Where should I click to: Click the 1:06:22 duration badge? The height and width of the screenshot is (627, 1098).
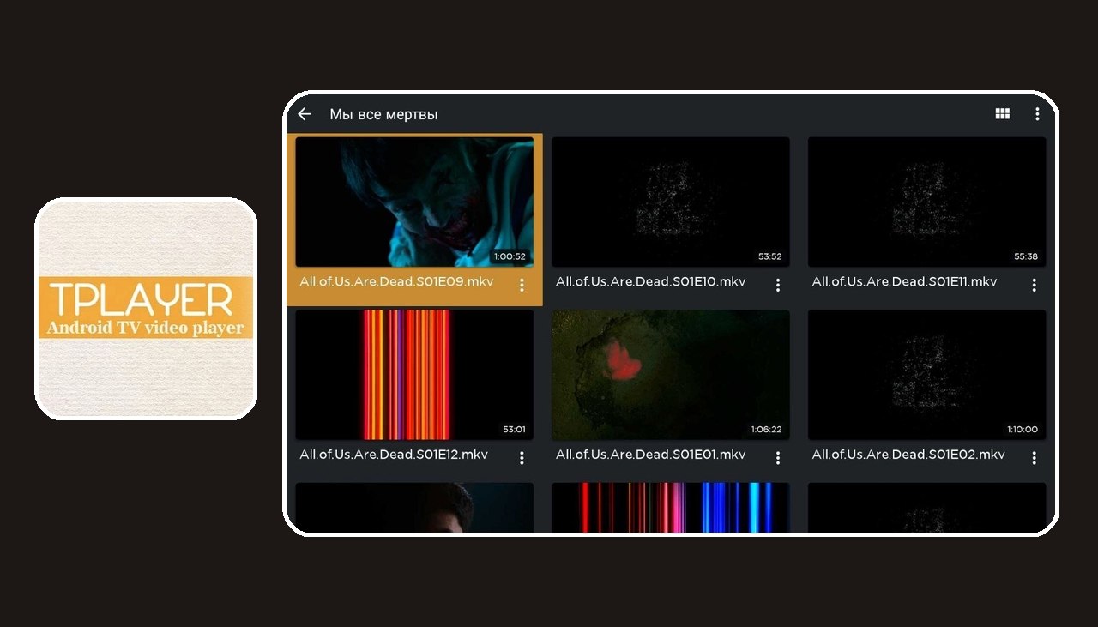pos(765,430)
